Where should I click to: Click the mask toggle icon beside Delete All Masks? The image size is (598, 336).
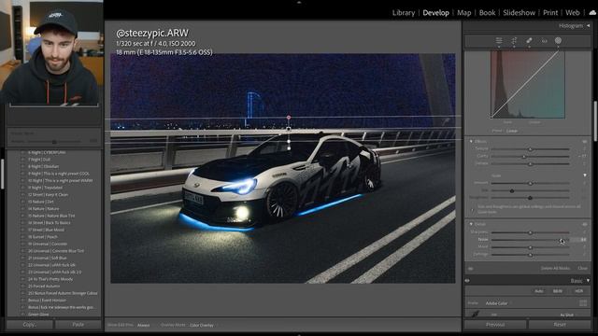click(471, 269)
